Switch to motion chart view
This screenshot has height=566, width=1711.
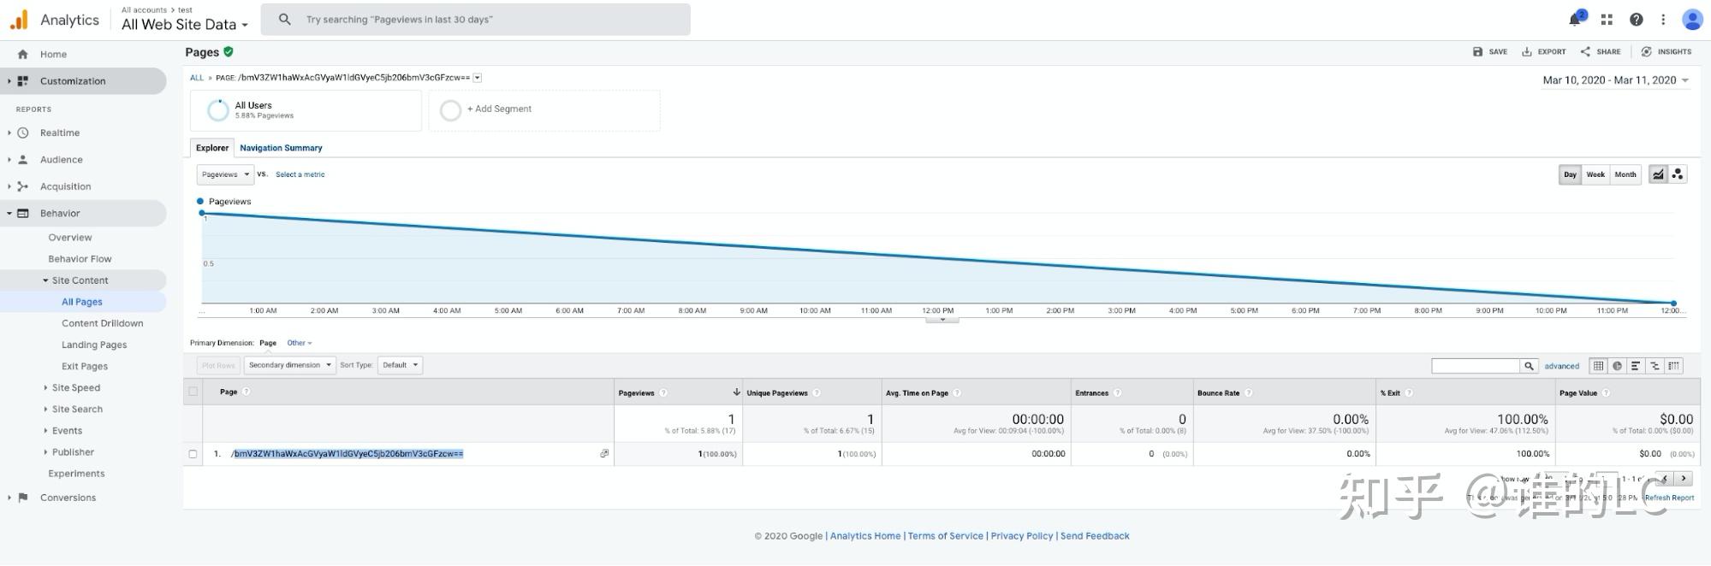[x=1678, y=174]
